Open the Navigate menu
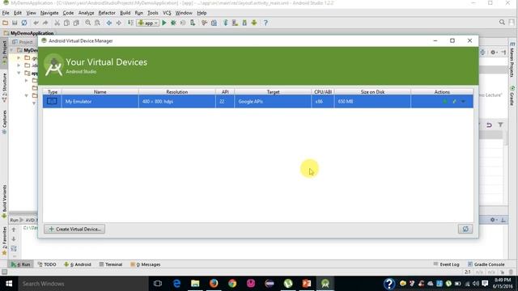The image size is (518, 291). pos(49,13)
